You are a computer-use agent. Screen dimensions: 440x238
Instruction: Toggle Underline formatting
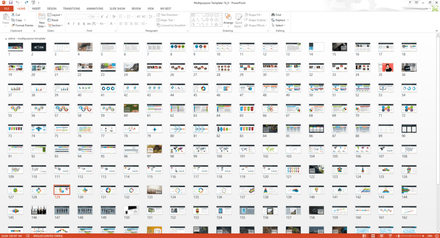[x=79, y=24]
